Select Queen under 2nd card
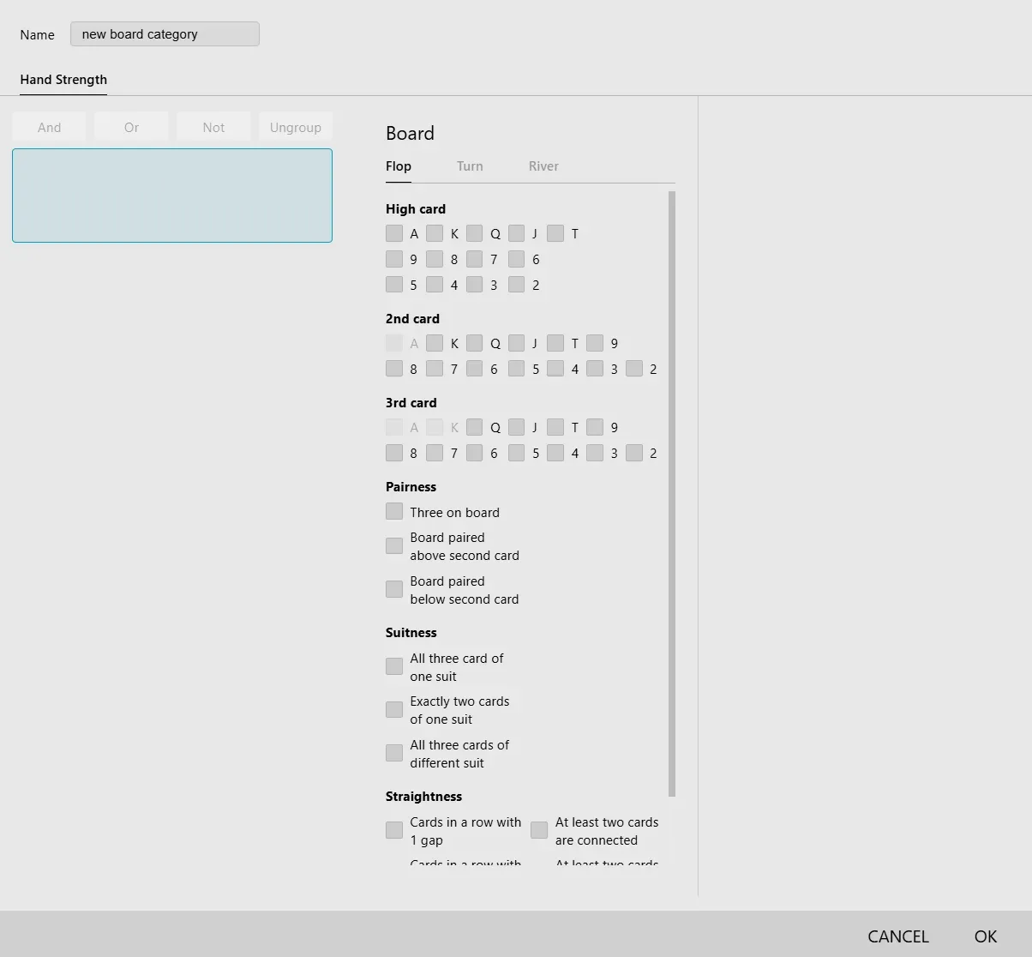Screen dimensions: 1032x957 tap(474, 343)
